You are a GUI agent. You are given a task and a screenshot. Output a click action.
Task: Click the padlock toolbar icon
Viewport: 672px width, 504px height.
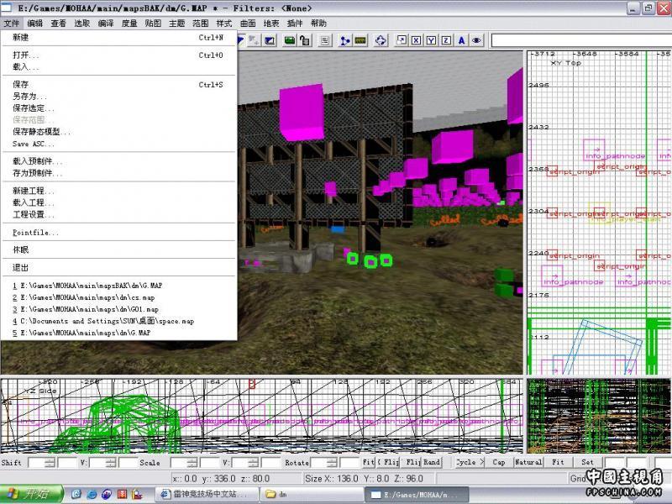[305, 40]
